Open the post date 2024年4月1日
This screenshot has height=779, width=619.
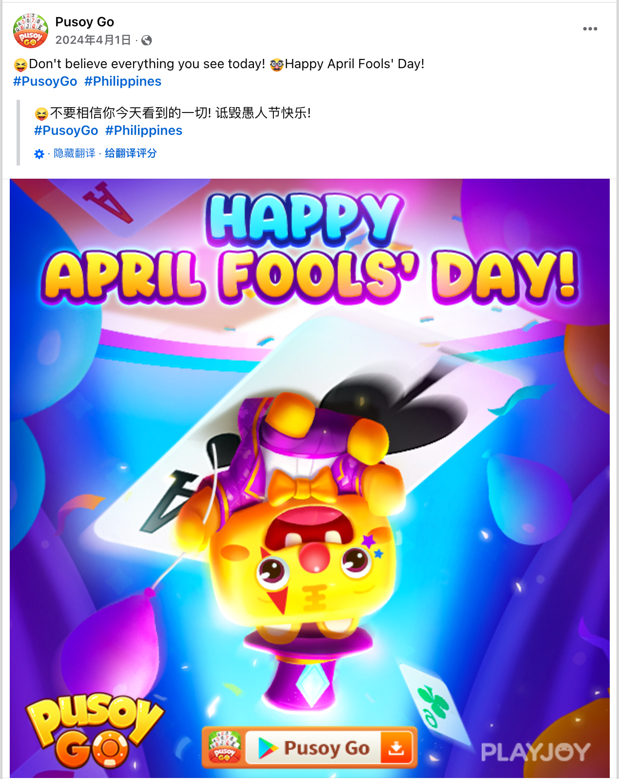(x=93, y=40)
